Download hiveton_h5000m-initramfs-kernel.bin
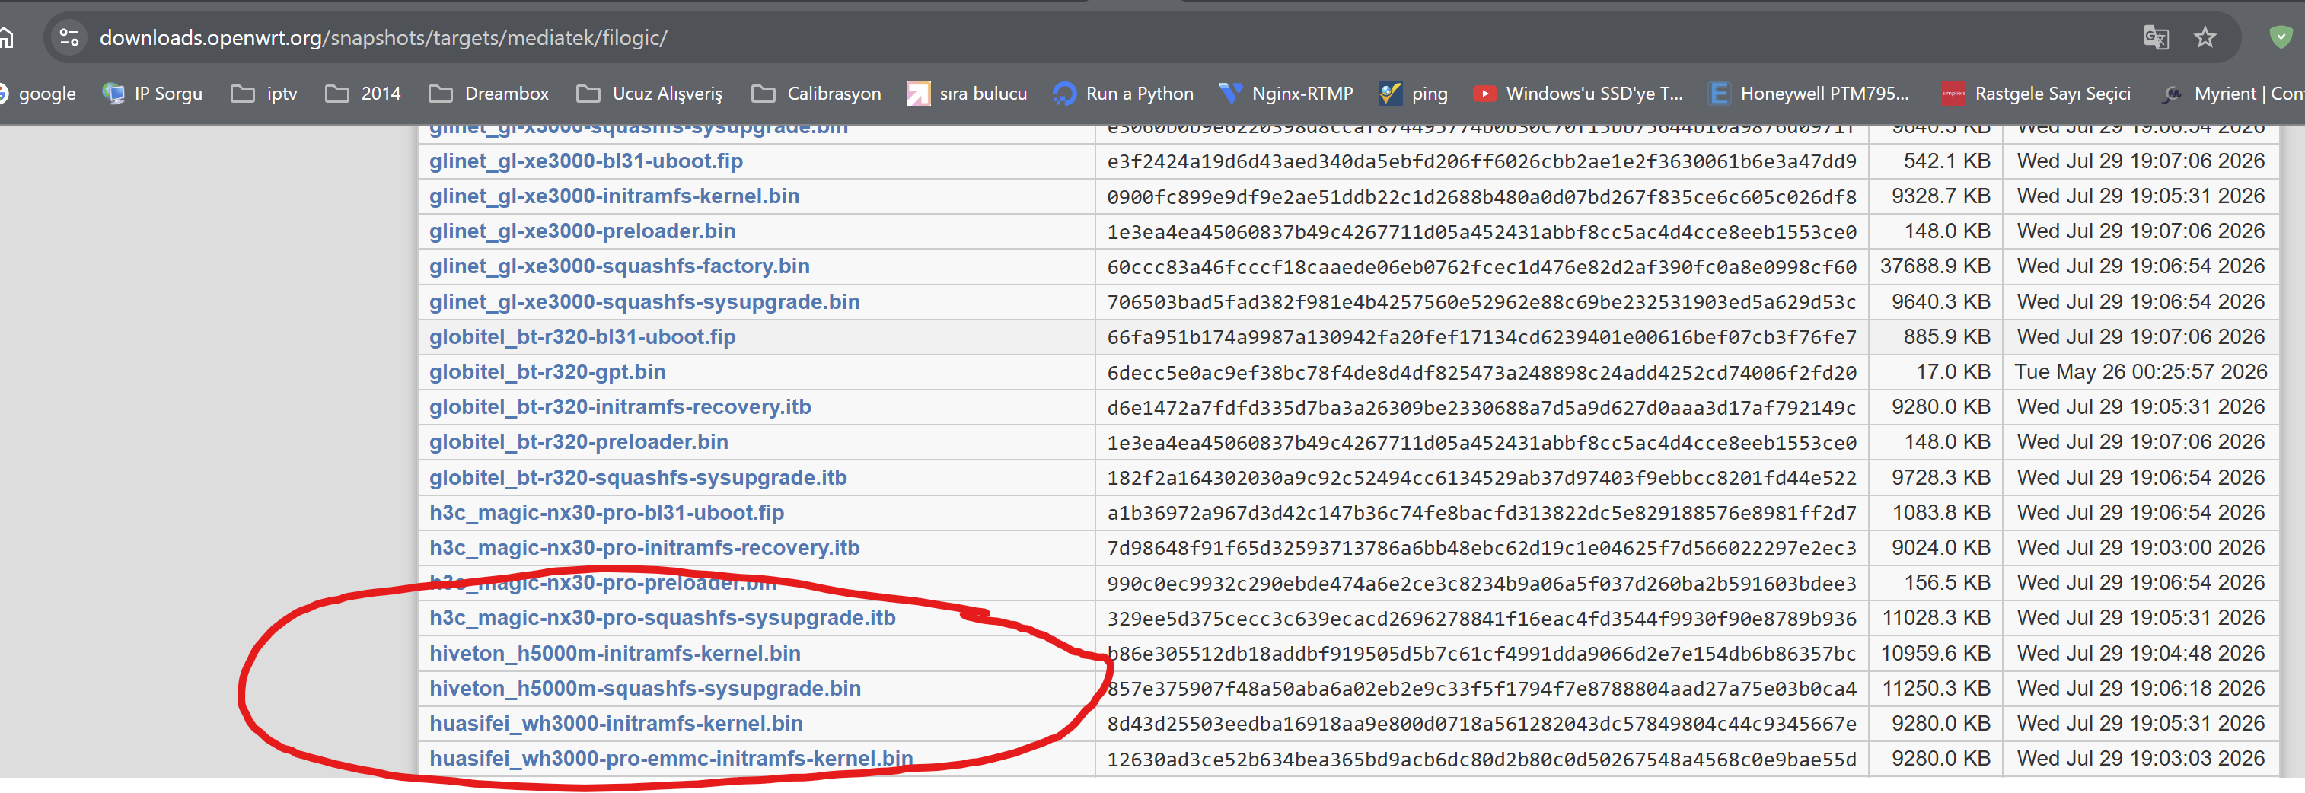Viewport: 2305px width, 793px height. pyautogui.click(x=615, y=654)
